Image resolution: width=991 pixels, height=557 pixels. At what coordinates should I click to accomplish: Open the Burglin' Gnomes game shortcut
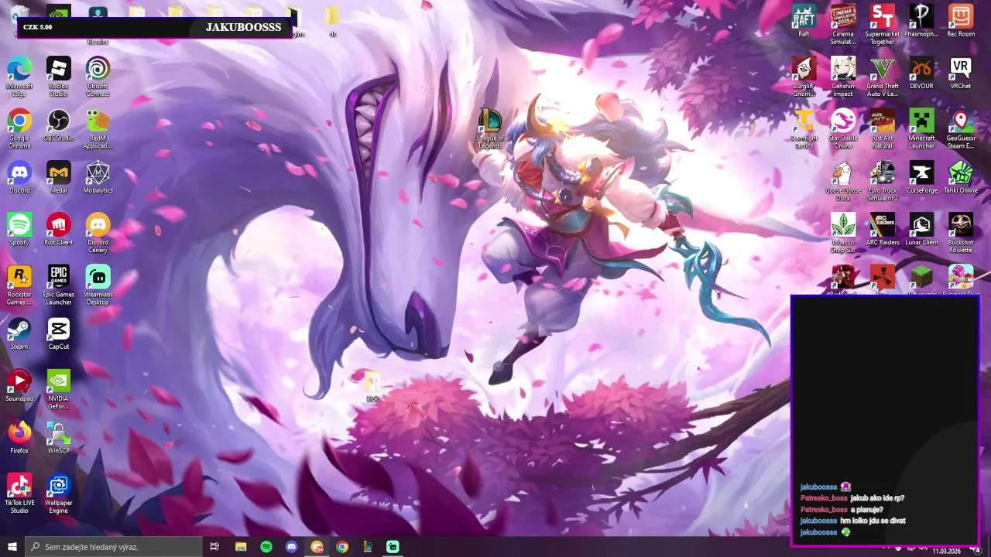(x=804, y=77)
